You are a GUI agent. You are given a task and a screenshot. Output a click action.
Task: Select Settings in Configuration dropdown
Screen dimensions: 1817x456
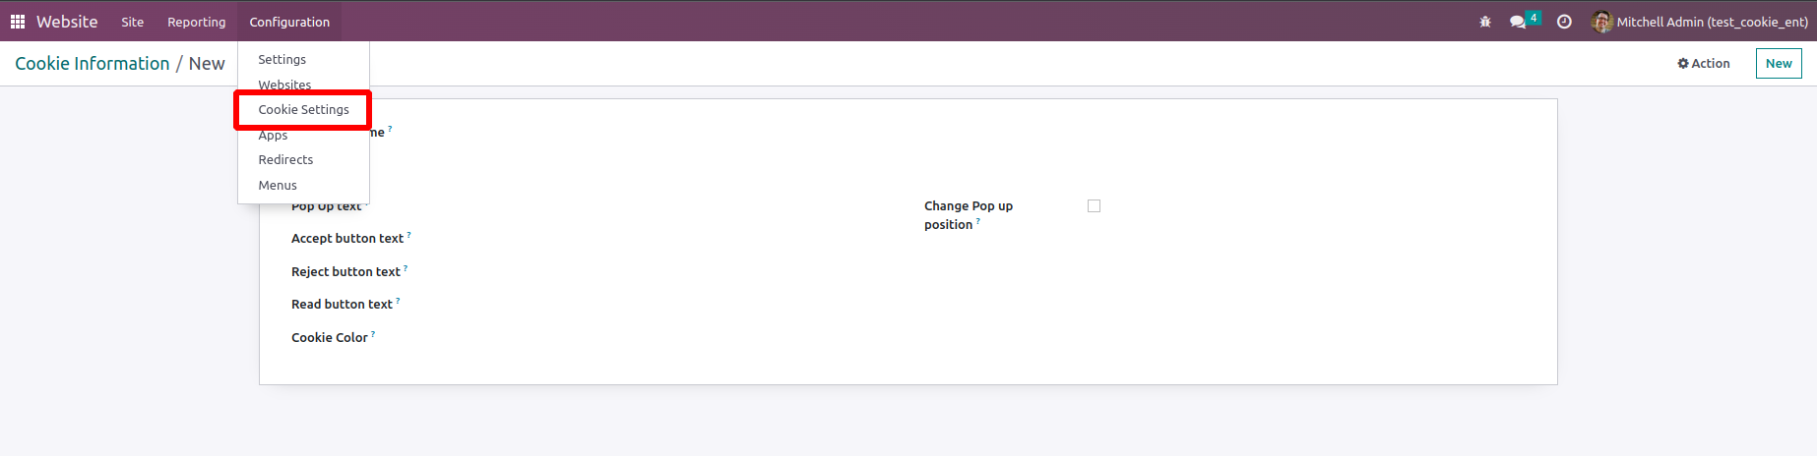[x=282, y=59]
